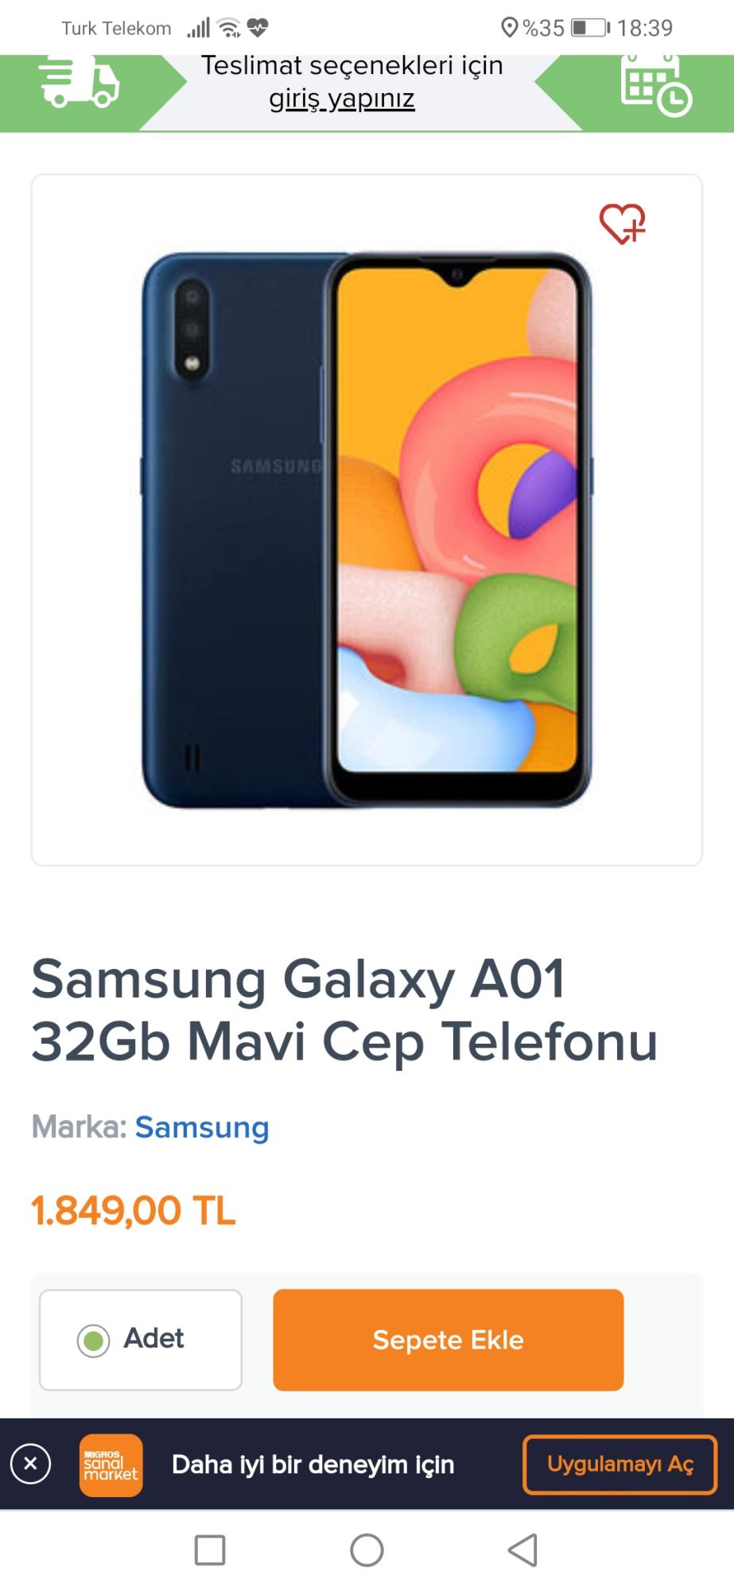Viewport: 734px width, 1591px height.
Task: Dismiss the app banner with X icon
Action: point(30,1464)
